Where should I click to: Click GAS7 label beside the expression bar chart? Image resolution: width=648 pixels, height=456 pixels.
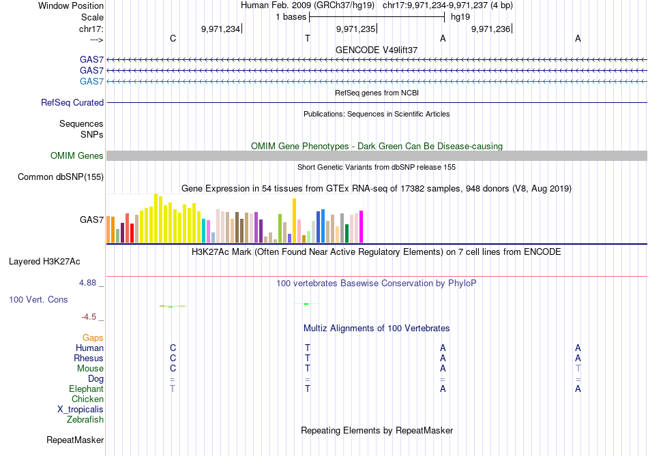92,219
